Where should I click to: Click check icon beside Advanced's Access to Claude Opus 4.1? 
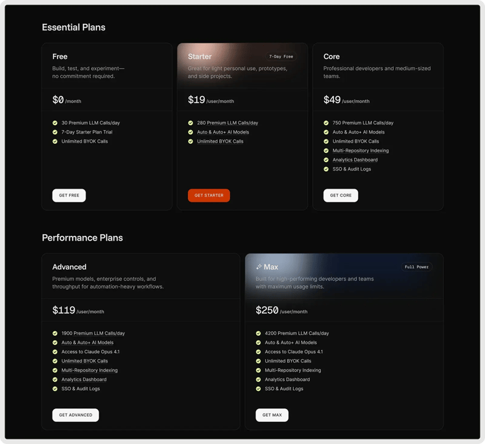click(55, 352)
